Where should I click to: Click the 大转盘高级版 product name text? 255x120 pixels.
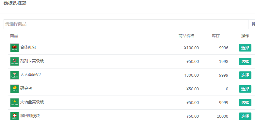coord(32,102)
